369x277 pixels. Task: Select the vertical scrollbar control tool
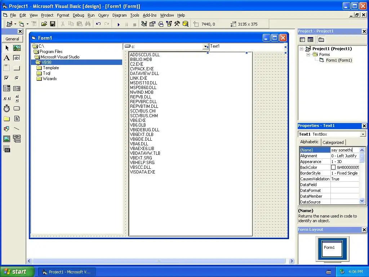[x=17, y=98]
